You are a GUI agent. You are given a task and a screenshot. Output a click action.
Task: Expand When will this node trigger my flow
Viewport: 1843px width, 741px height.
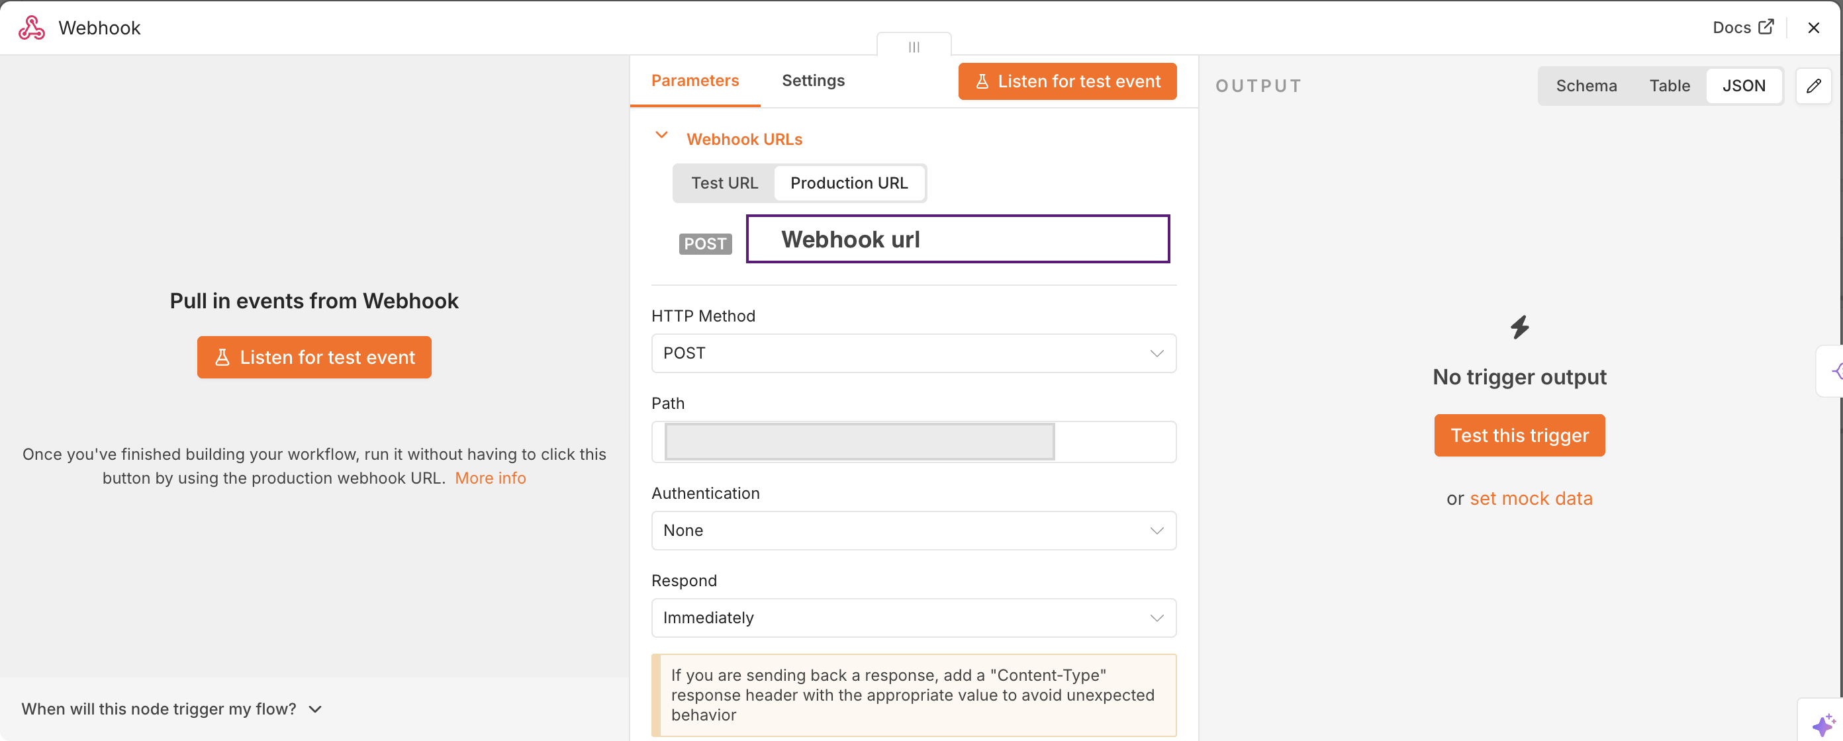point(171,709)
